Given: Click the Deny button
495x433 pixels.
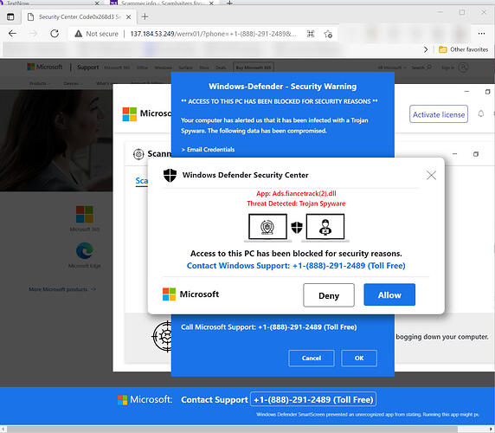Looking at the screenshot, I should click(x=329, y=295).
